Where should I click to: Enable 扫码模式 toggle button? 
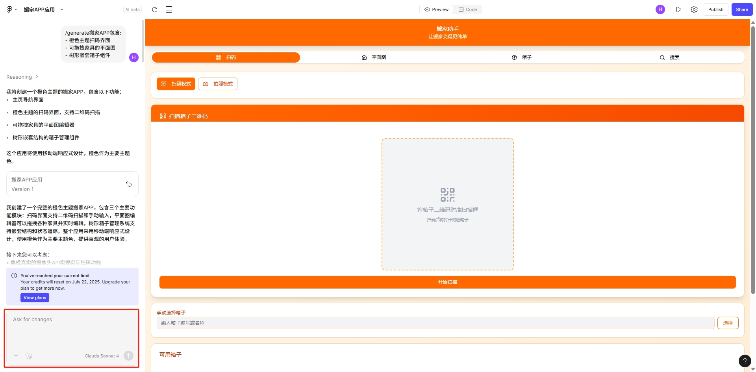click(176, 84)
